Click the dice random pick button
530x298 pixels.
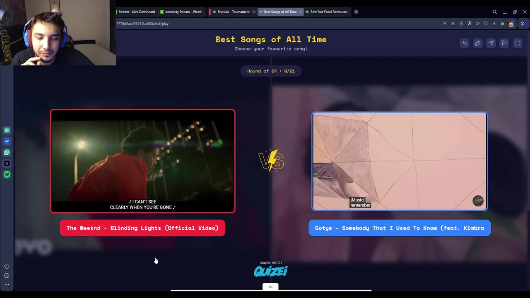coord(478,43)
